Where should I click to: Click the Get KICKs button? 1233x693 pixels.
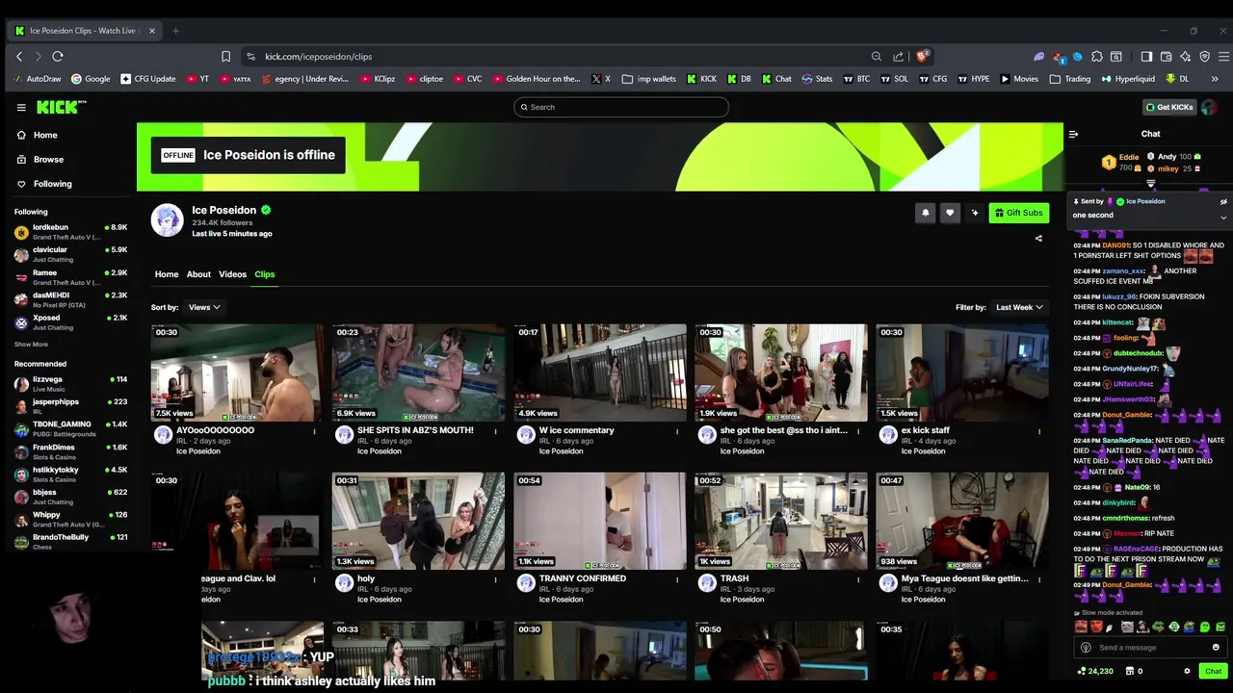[1168, 107]
